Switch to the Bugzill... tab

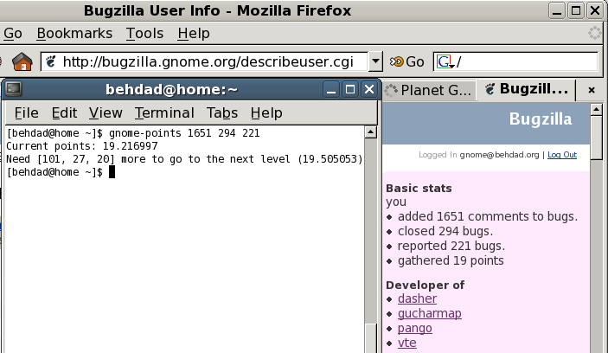click(527, 90)
